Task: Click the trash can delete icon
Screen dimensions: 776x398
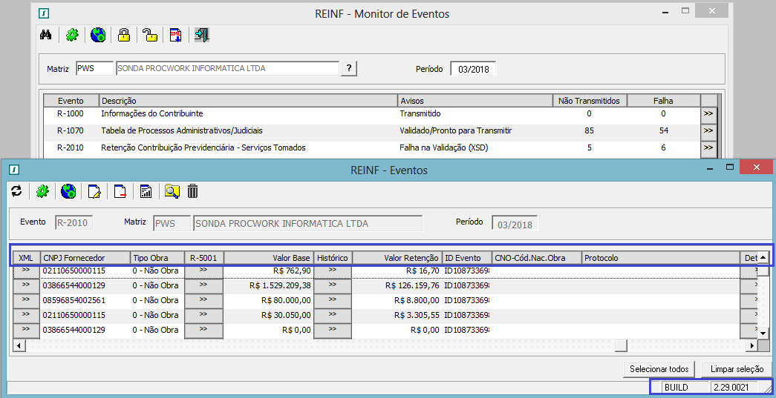Action: click(x=192, y=192)
